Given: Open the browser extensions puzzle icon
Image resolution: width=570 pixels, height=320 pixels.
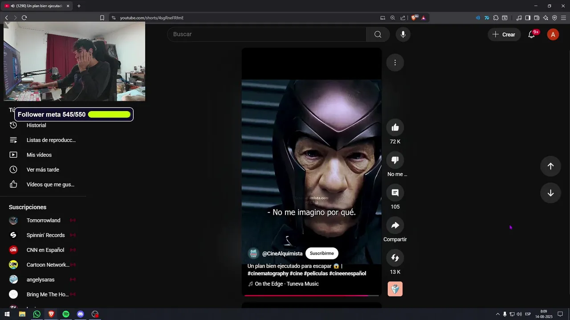Looking at the screenshot, I should (496, 18).
